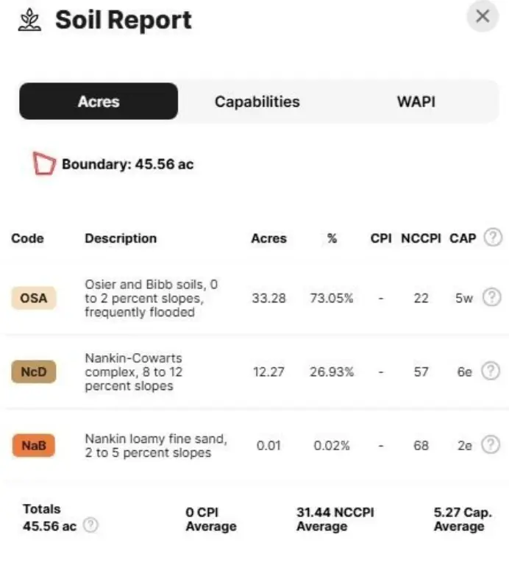Click the red boundary polygon icon

pos(44,163)
